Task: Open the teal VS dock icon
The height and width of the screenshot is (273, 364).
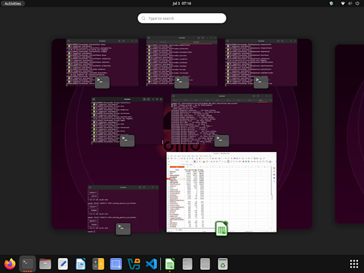Action: (x=134, y=264)
